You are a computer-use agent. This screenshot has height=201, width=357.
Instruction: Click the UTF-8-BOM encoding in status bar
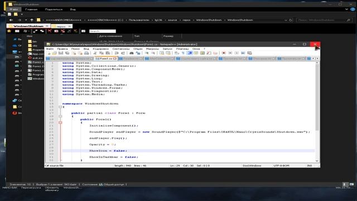tap(281, 166)
